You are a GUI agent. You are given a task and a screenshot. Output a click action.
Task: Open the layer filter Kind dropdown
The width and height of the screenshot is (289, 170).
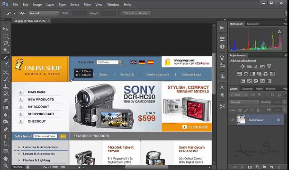[x=239, y=94]
